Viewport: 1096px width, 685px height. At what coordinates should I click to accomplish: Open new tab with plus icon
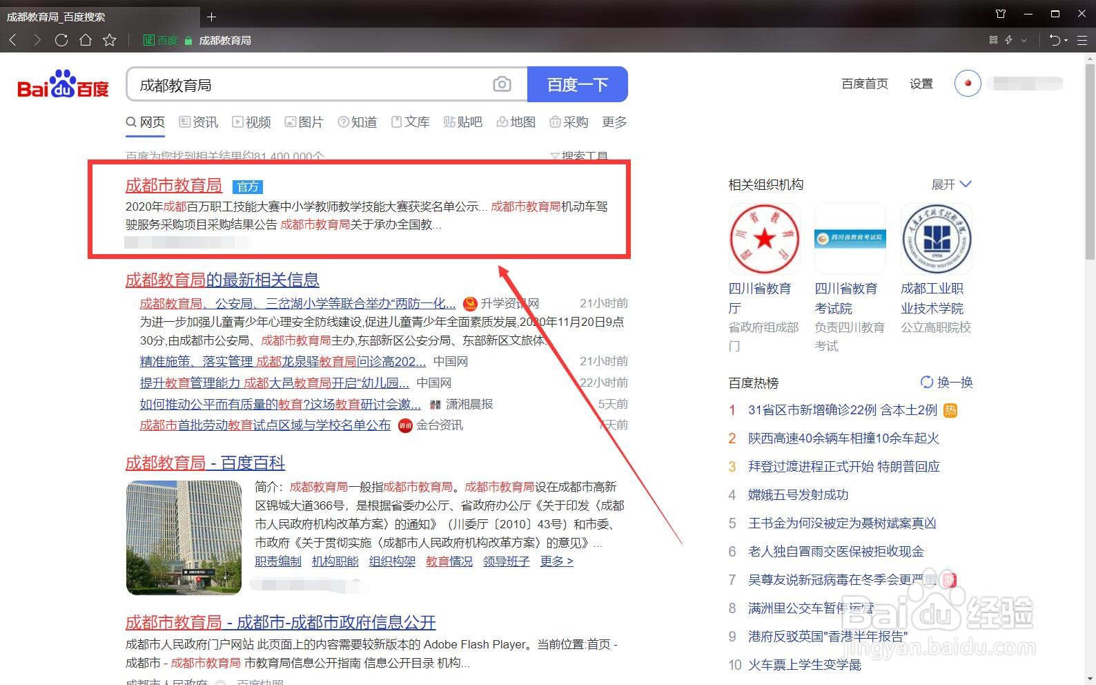tap(211, 17)
